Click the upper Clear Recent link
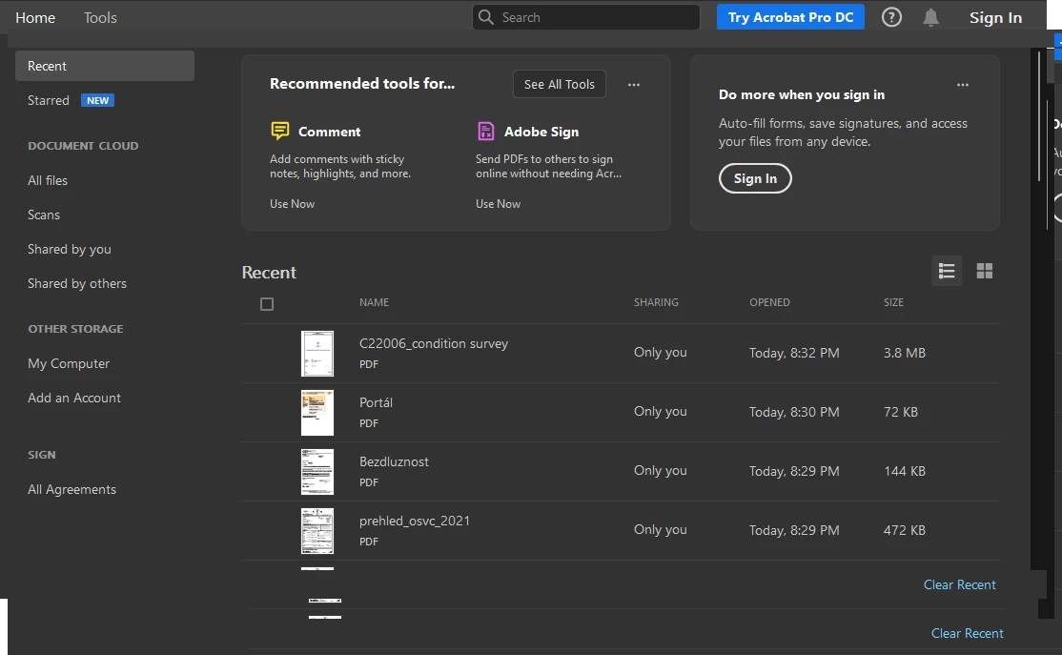 [959, 584]
